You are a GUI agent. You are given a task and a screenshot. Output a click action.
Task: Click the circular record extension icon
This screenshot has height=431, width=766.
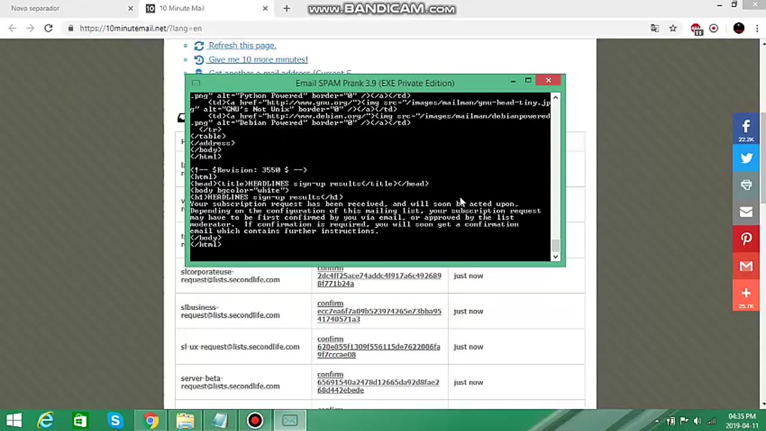713,28
